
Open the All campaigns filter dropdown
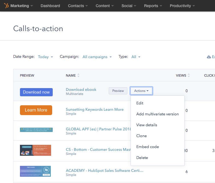(x=97, y=57)
